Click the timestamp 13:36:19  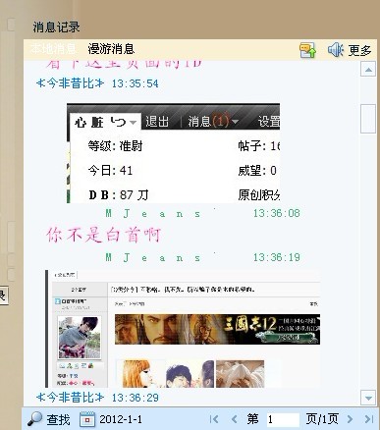(x=277, y=257)
